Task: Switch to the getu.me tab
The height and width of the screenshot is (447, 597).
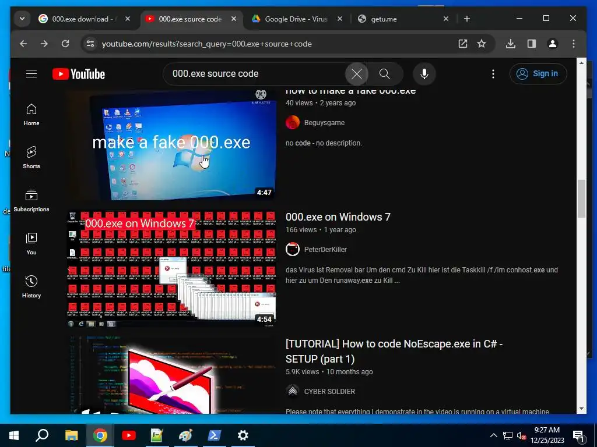Action: (x=403, y=19)
